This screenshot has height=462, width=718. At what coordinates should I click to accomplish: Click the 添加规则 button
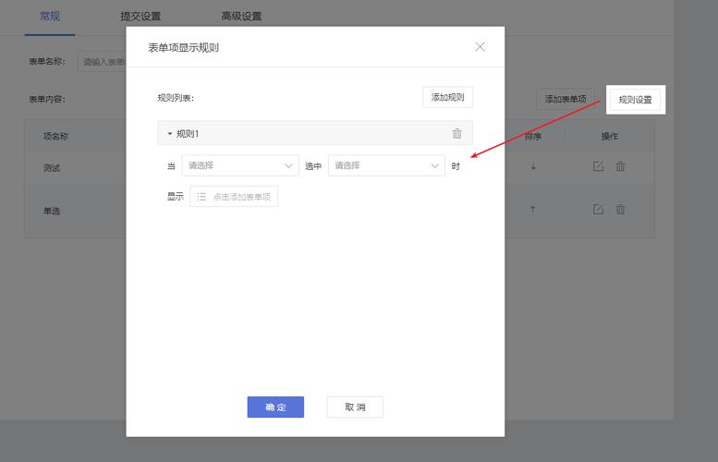(447, 97)
